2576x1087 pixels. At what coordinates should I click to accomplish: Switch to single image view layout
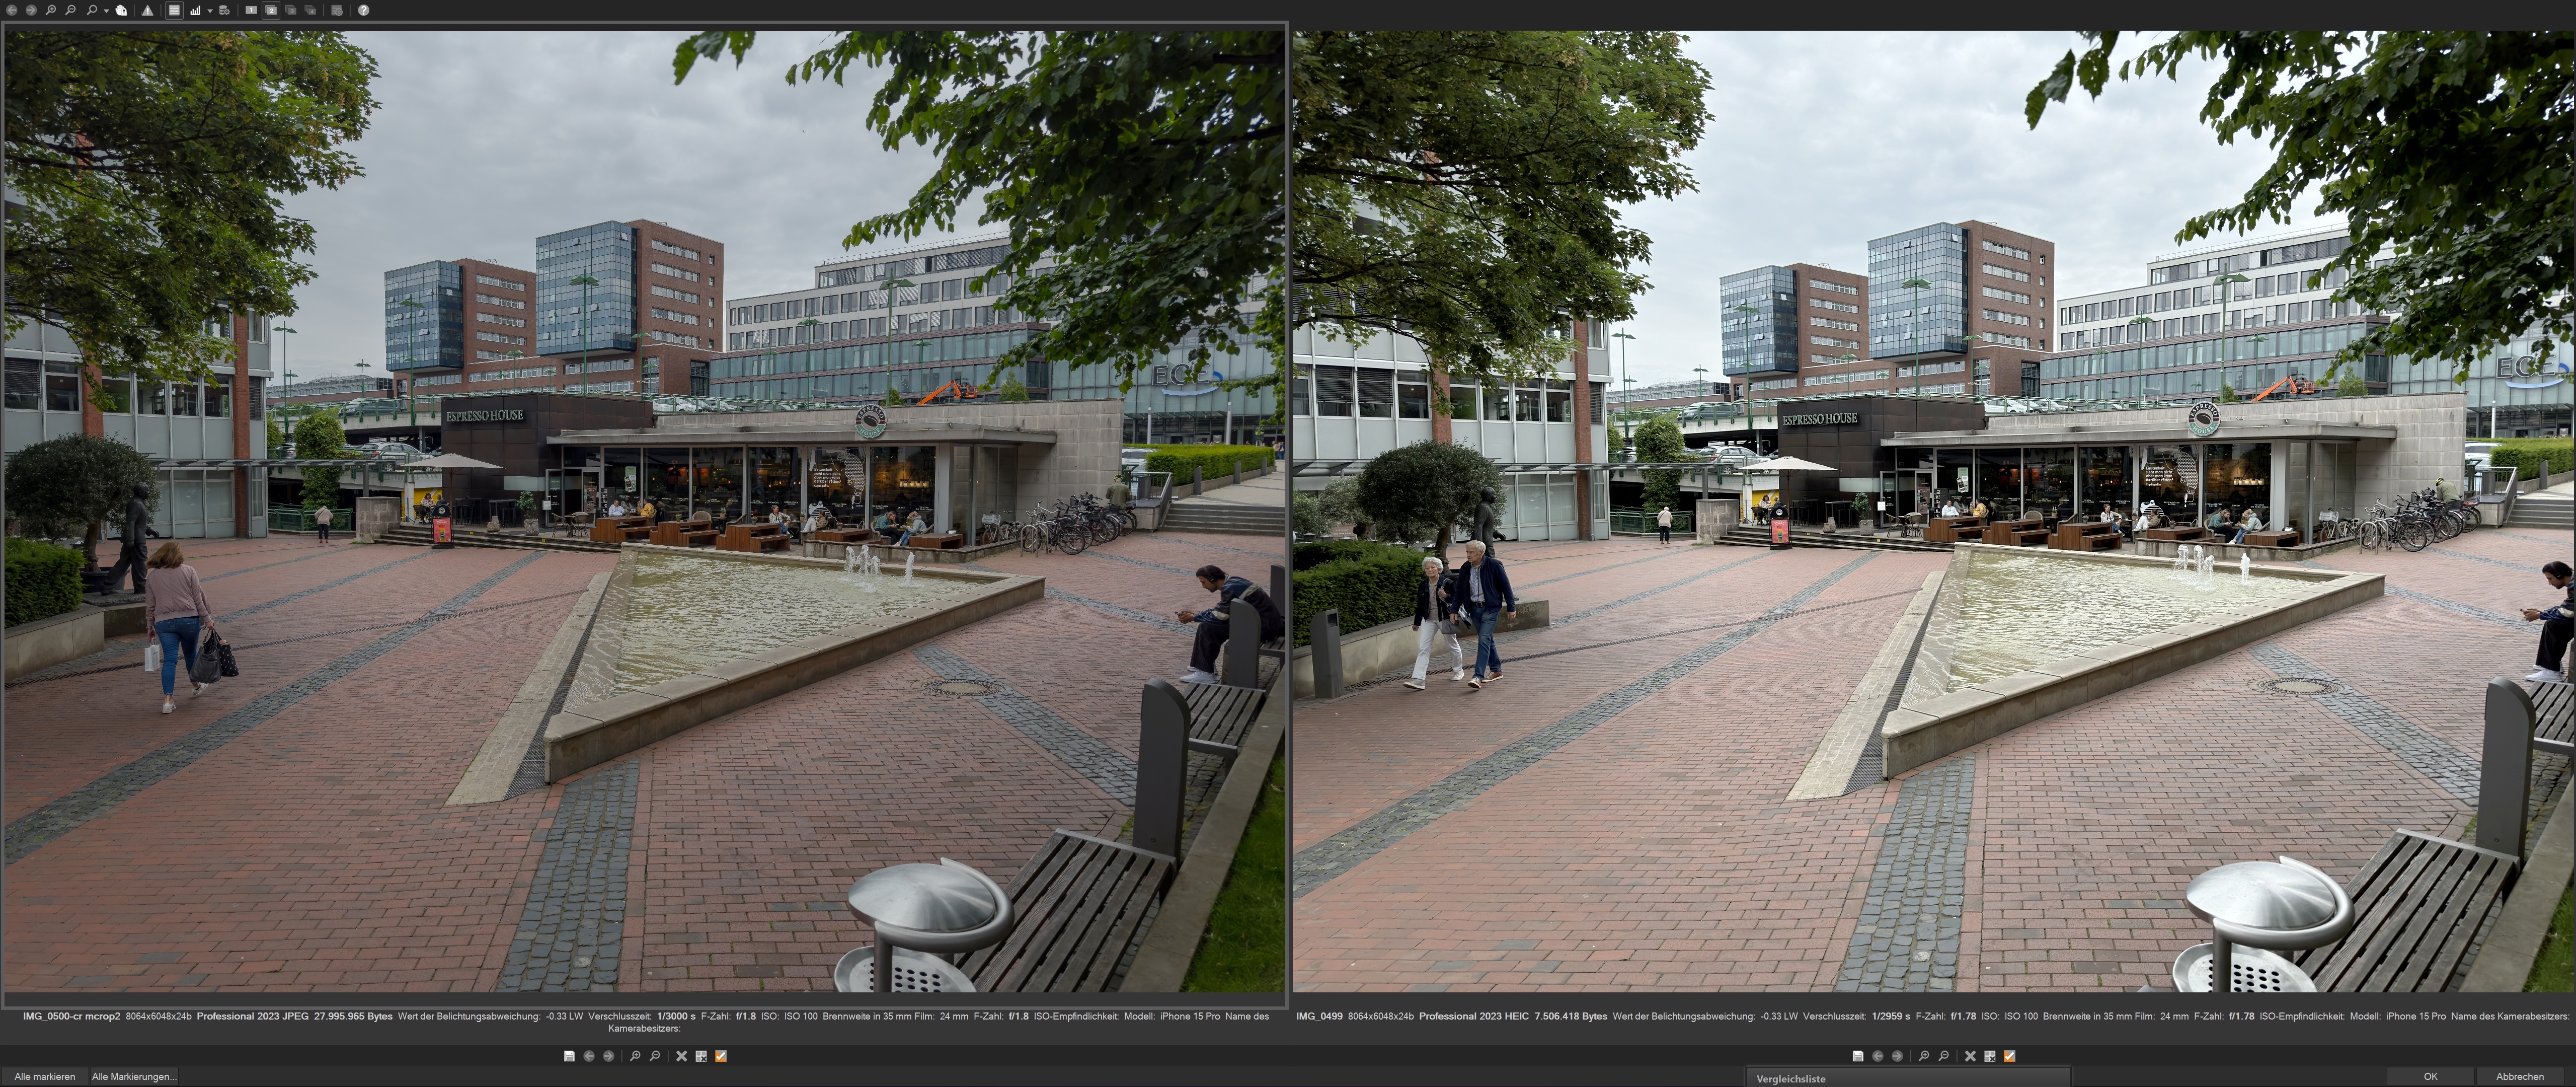click(x=251, y=10)
